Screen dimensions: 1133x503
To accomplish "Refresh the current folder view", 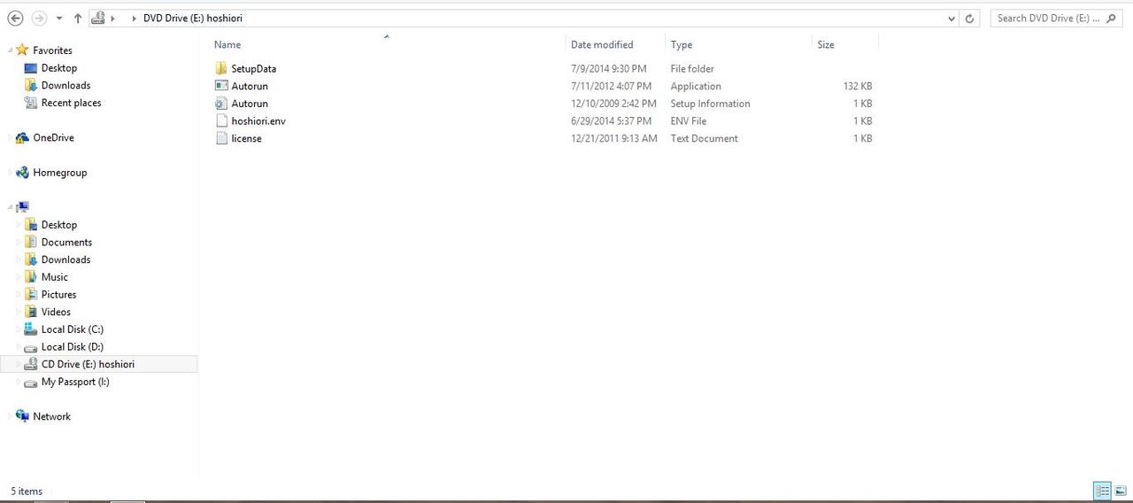I will coord(969,18).
